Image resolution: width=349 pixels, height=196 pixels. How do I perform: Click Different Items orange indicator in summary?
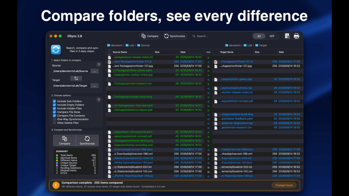tap(57, 160)
